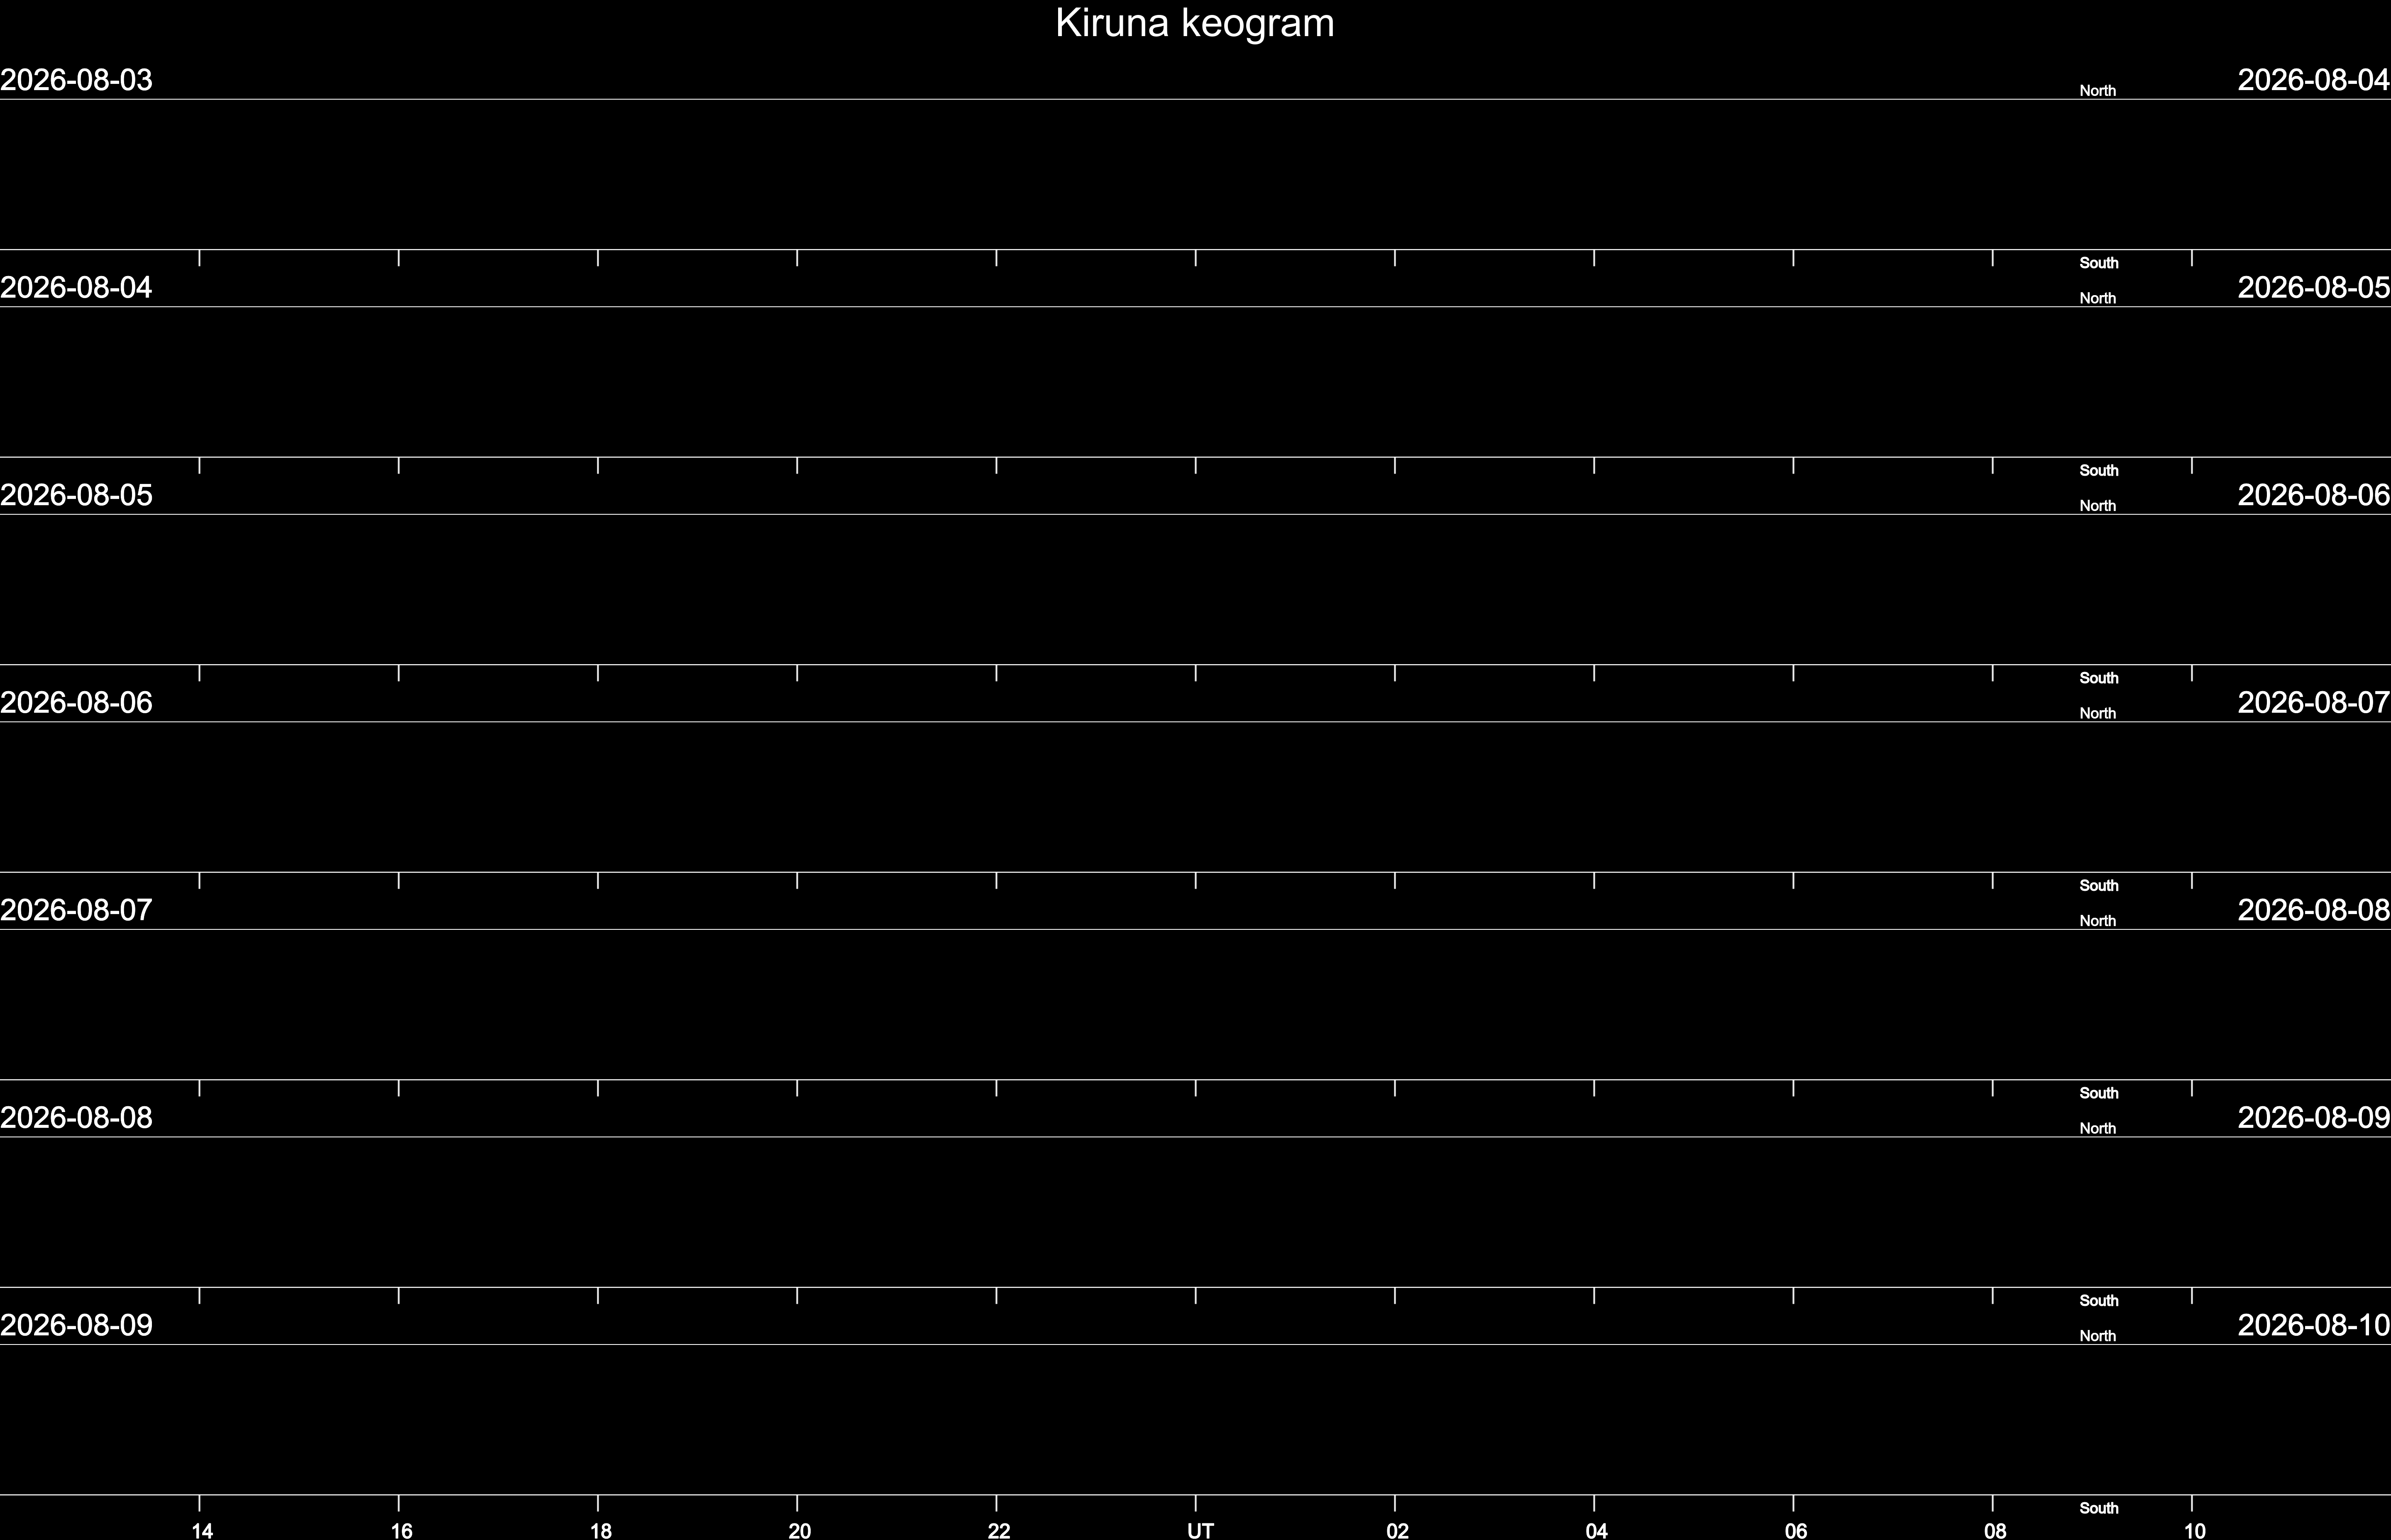Select "South" label of panel starting 2026-08-07
This screenshot has height=1540, width=2391.
(2099, 1093)
